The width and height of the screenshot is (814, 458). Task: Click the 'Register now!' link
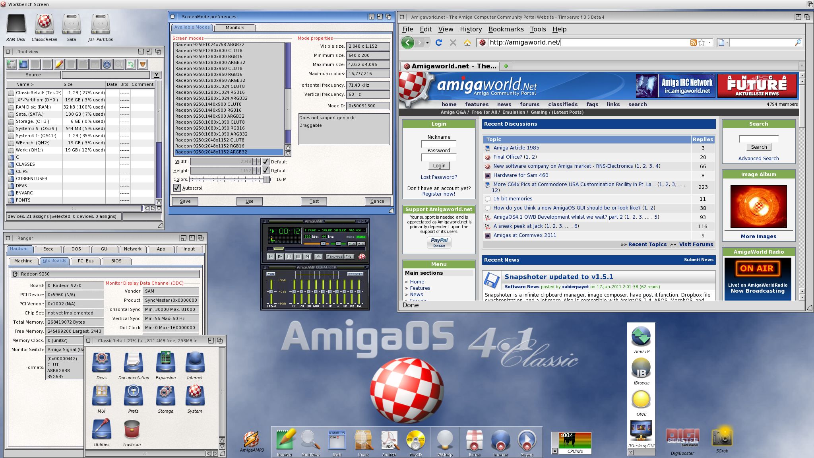(x=438, y=194)
